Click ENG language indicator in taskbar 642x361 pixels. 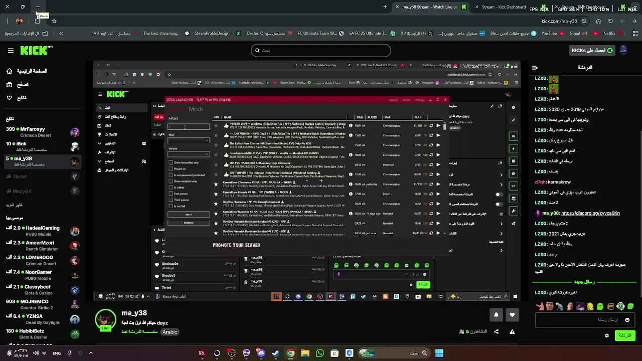(x=57, y=353)
